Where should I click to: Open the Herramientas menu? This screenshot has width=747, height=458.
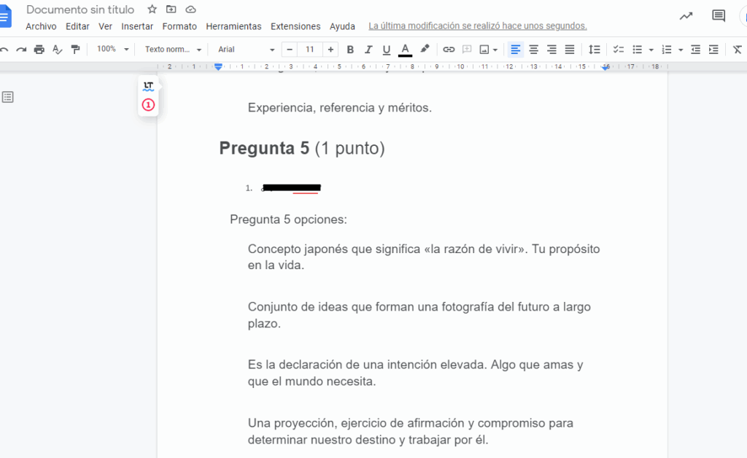233,26
